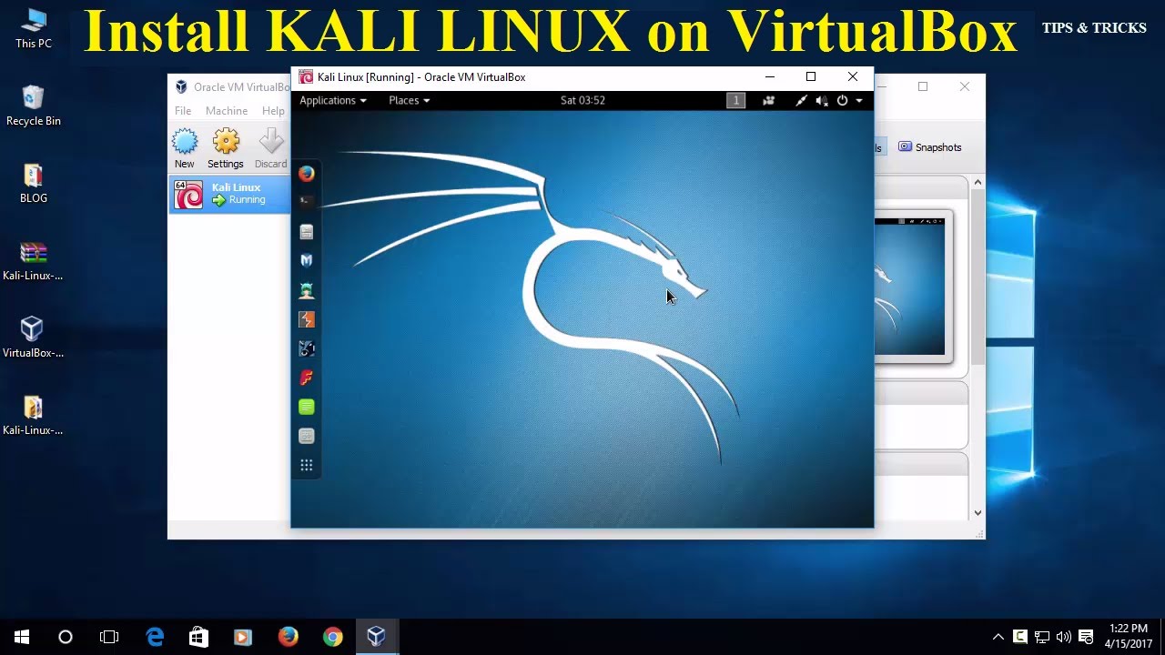Click the Windows tray network icon
The image size is (1165, 655).
[1041, 637]
